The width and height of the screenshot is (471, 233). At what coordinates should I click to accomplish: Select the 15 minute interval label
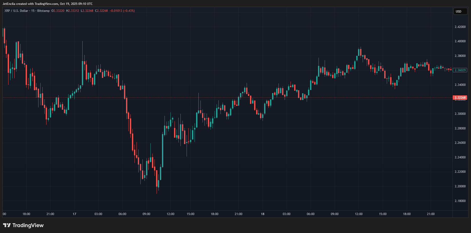pyautogui.click(x=33, y=11)
